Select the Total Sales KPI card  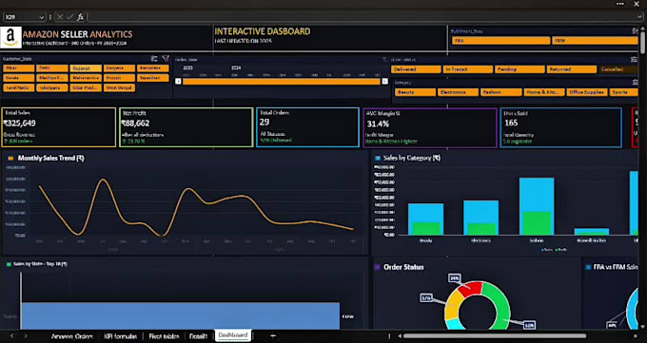point(59,127)
